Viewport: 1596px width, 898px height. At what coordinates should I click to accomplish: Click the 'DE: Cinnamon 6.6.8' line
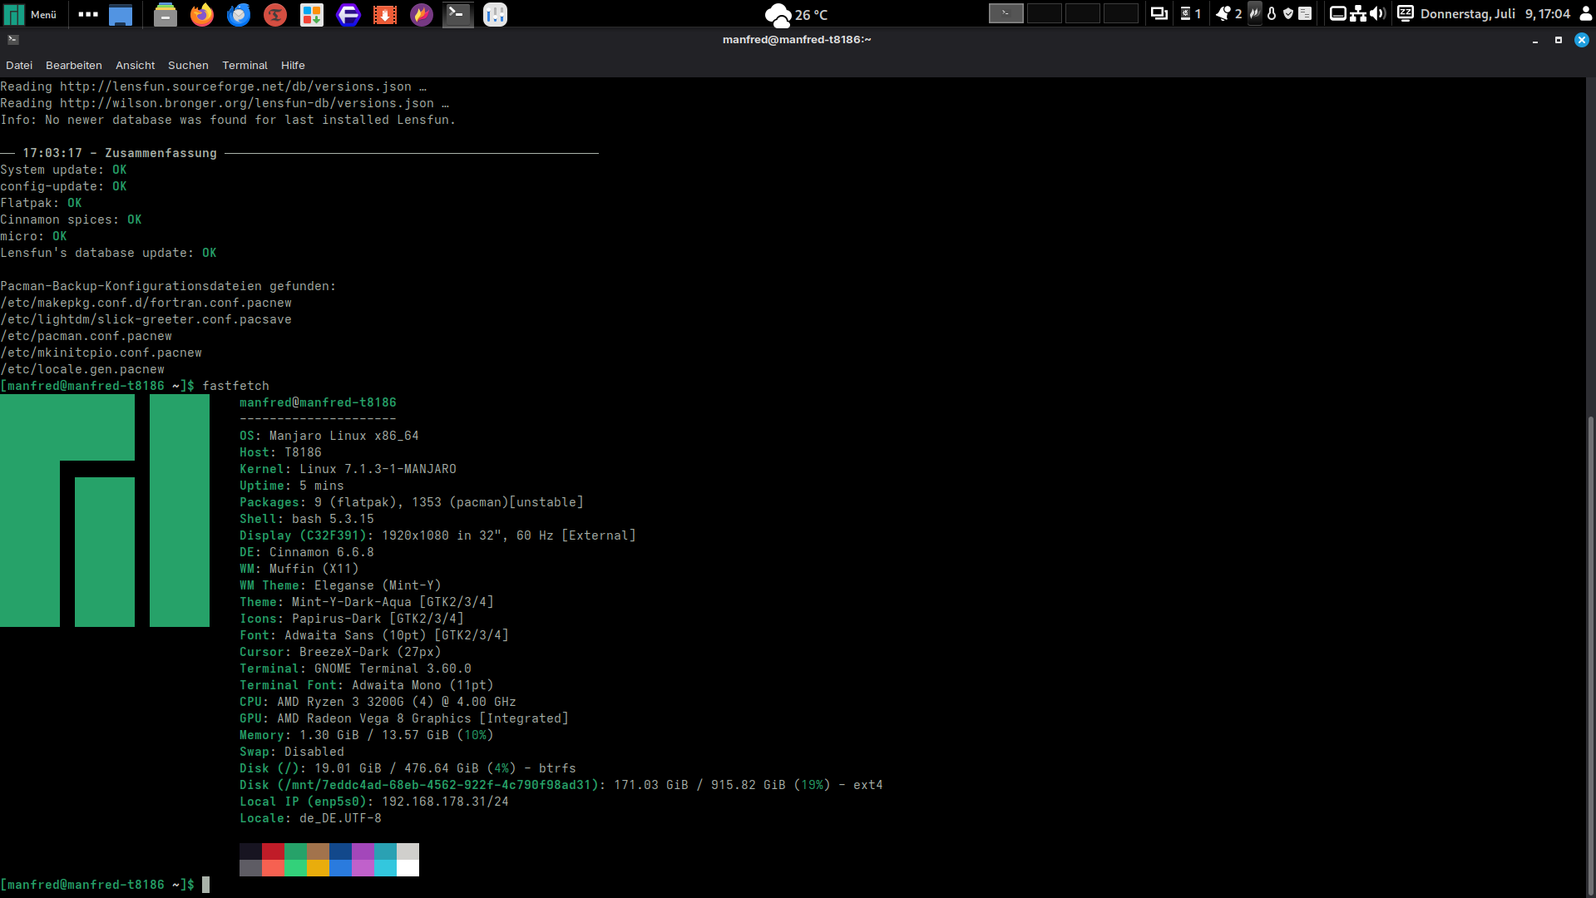tap(307, 552)
